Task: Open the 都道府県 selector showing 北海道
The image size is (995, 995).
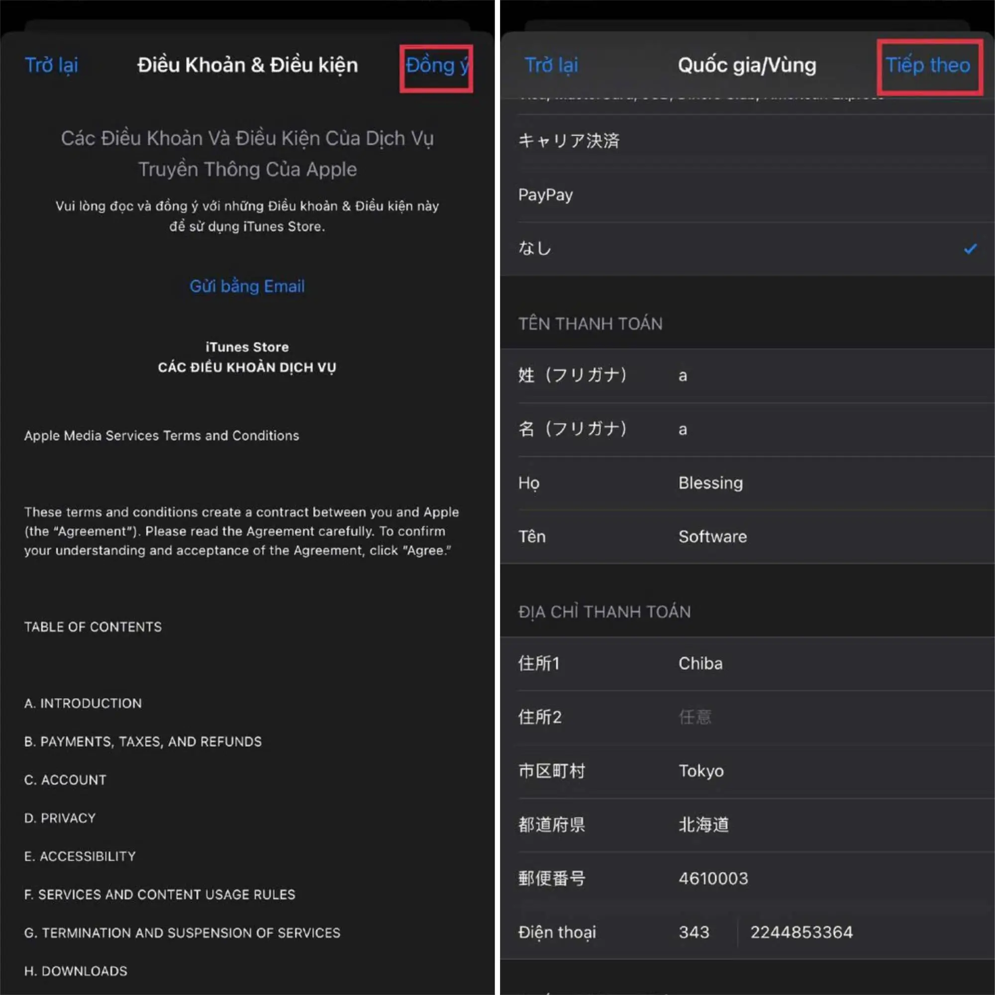Action: pos(703,824)
